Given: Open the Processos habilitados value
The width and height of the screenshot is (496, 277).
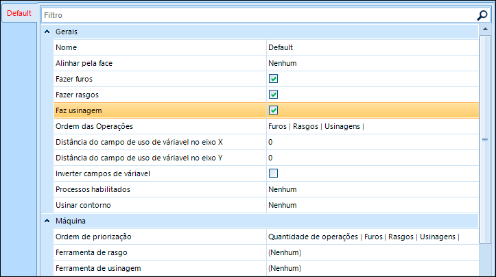Looking at the screenshot, I should [x=370, y=189].
